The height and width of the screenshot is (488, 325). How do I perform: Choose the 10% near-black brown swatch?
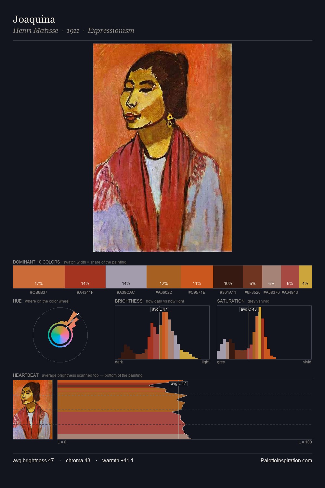point(228,277)
